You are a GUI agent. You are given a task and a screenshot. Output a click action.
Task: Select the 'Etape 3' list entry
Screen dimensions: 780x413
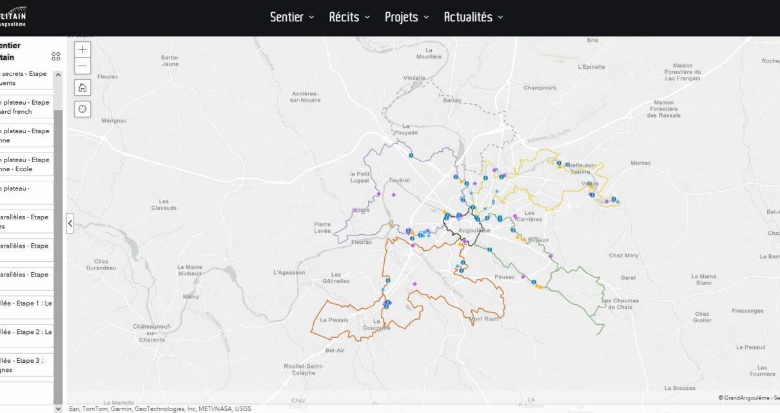(x=26, y=365)
